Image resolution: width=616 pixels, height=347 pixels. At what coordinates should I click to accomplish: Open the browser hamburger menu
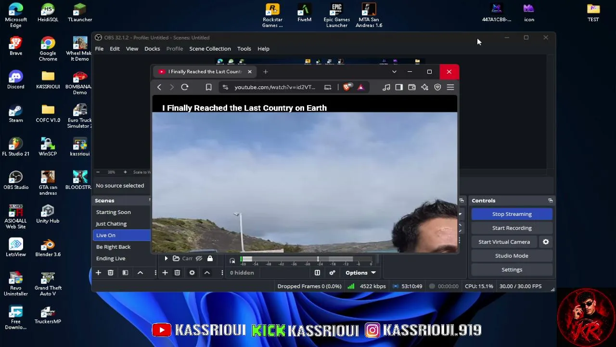[450, 87]
